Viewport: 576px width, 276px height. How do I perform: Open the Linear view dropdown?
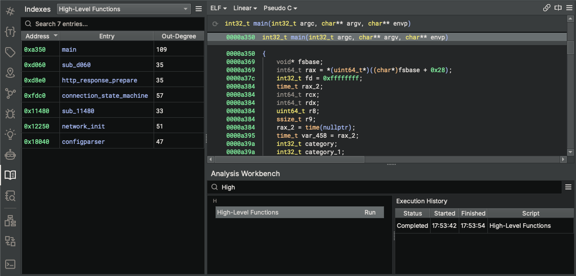(245, 8)
